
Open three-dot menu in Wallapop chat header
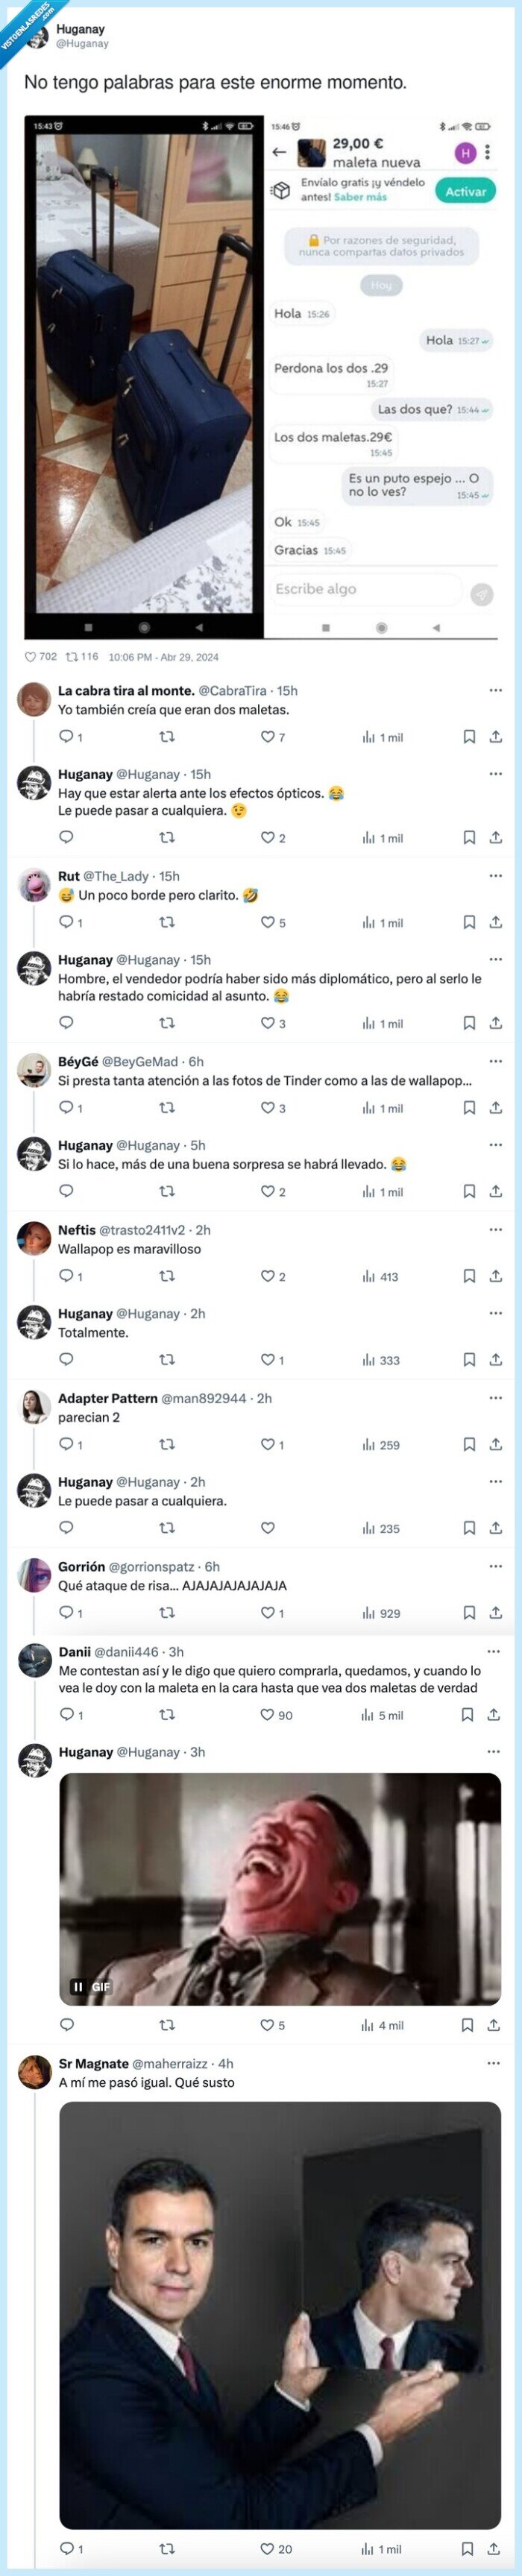[487, 152]
